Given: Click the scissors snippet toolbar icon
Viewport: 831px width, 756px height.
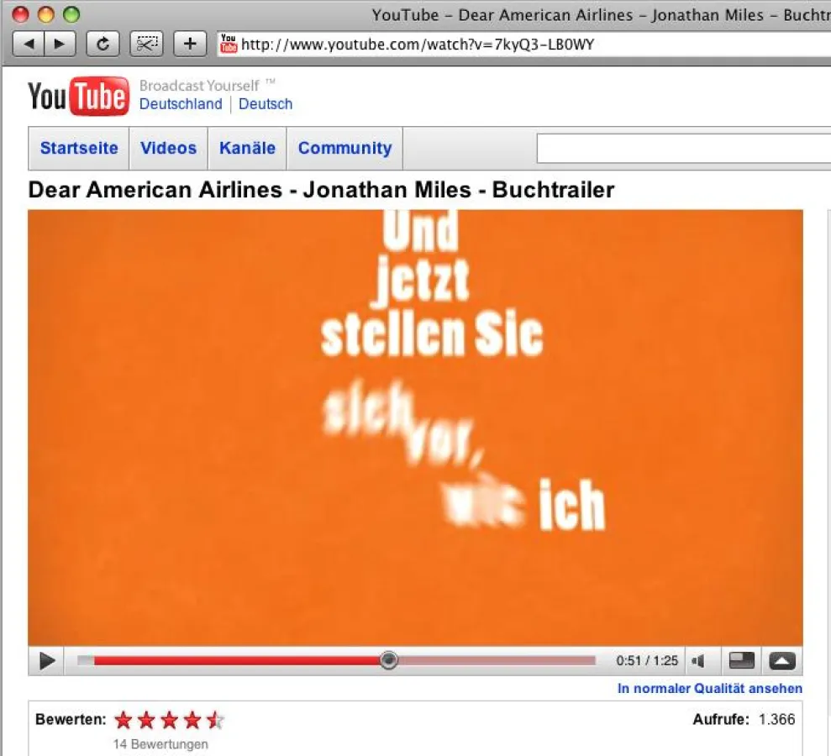Looking at the screenshot, I should (147, 44).
